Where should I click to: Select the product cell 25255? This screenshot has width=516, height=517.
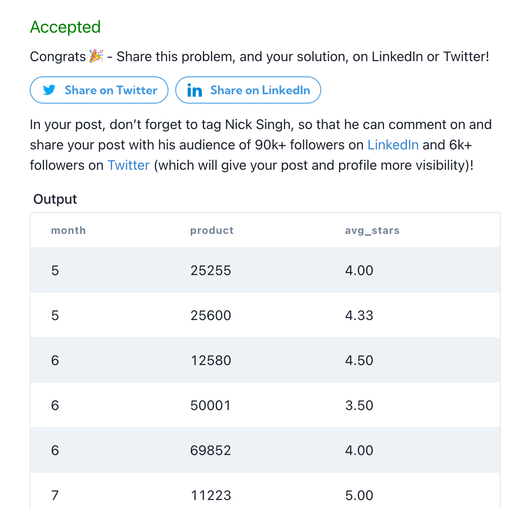coord(211,270)
